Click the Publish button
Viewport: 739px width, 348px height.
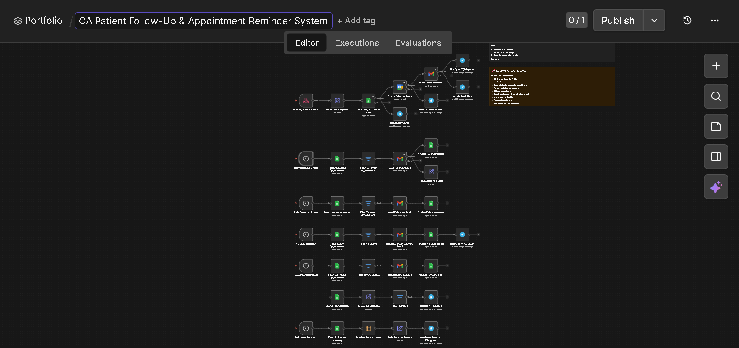tap(618, 20)
